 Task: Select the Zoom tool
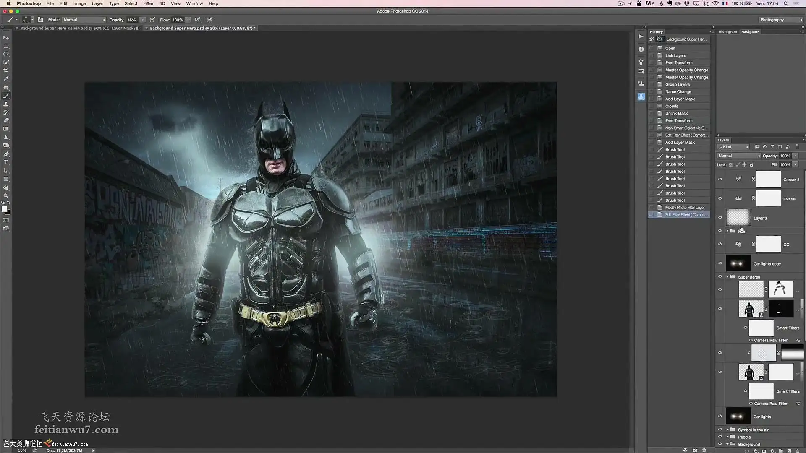point(6,196)
